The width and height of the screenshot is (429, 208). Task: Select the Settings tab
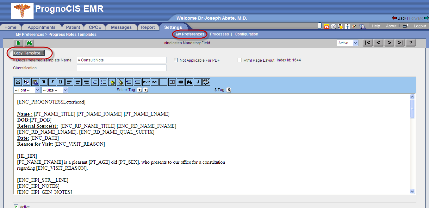173,27
